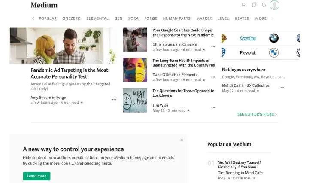Open more options for Flat logos everywhere article
The image size is (309, 183).
pos(282,88)
